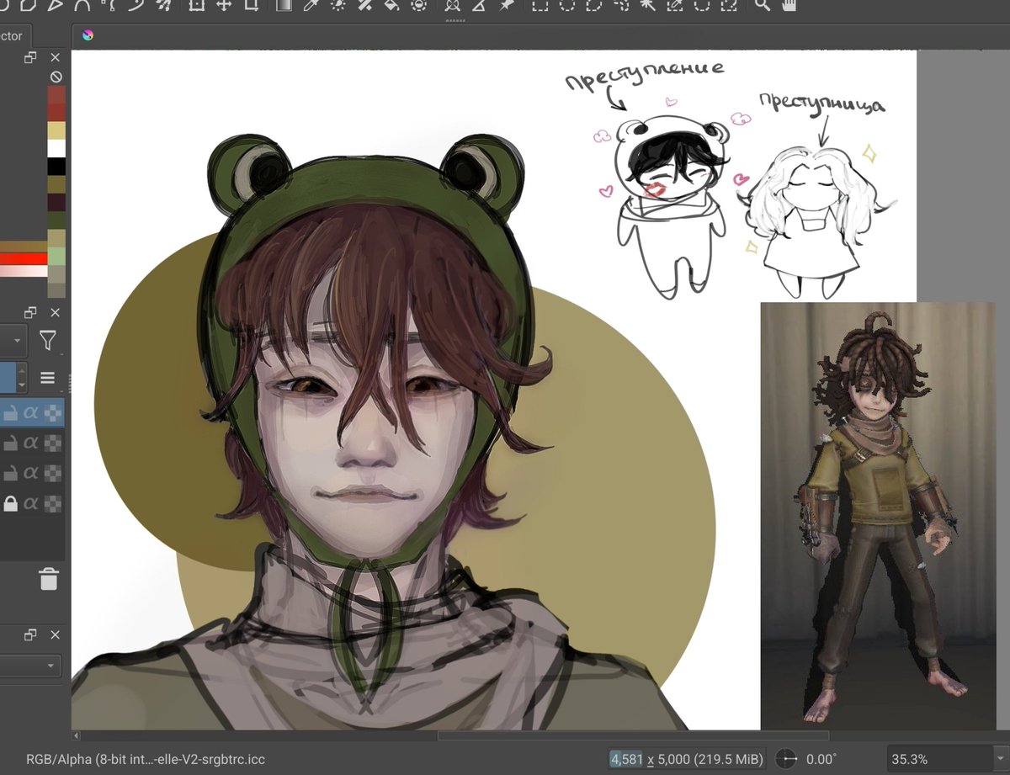Image resolution: width=1010 pixels, height=775 pixels.
Task: Click the 35.3% zoom input field
Action: pyautogui.click(x=938, y=759)
